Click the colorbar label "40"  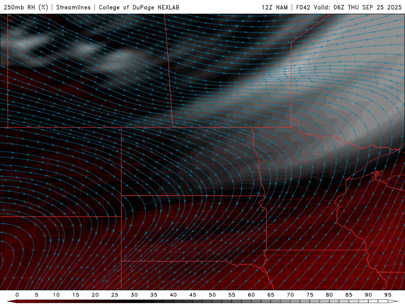pyautogui.click(x=173, y=295)
